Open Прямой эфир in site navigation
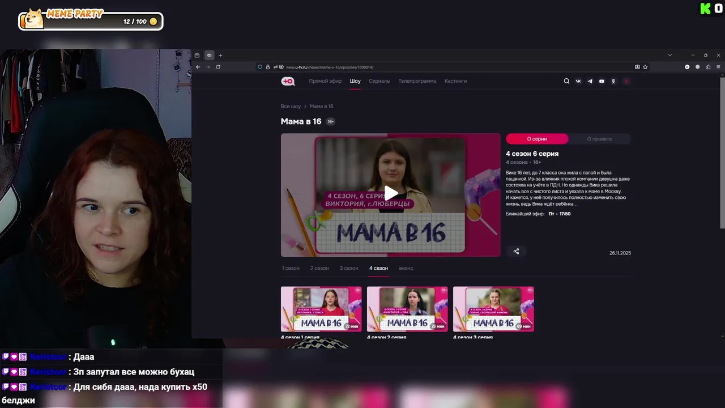 click(325, 81)
